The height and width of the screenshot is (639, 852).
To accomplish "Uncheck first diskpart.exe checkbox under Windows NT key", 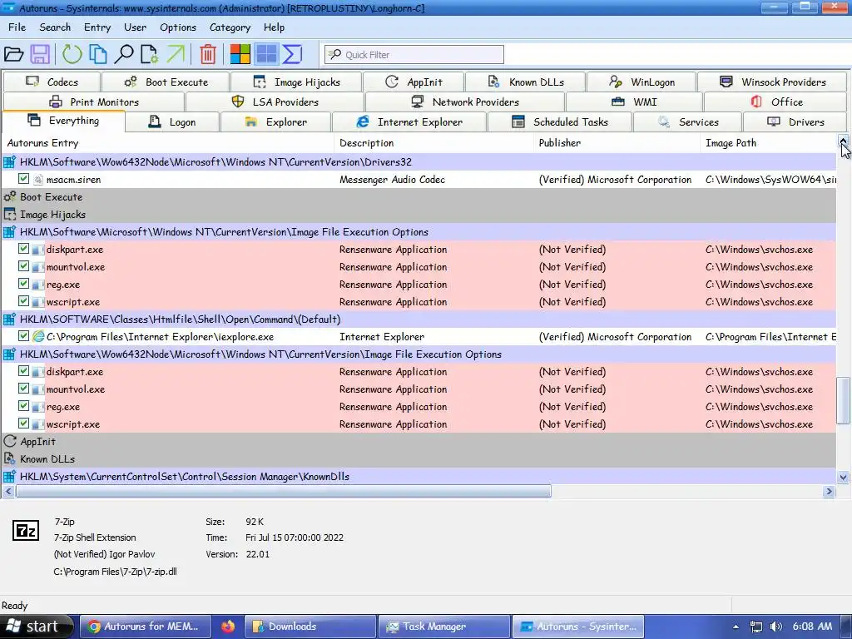I will coord(23,248).
